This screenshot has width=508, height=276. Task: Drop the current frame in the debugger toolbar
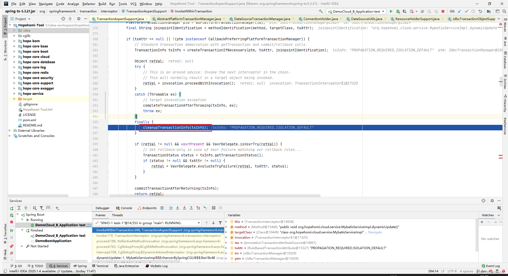(x=198, y=208)
